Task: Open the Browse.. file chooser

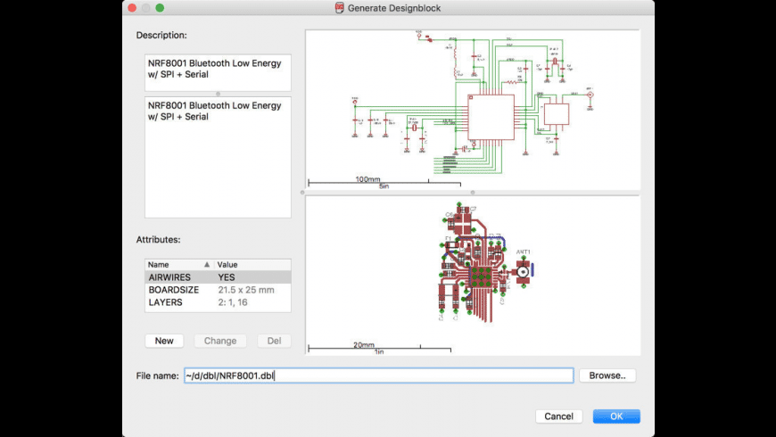Action: pyautogui.click(x=607, y=375)
